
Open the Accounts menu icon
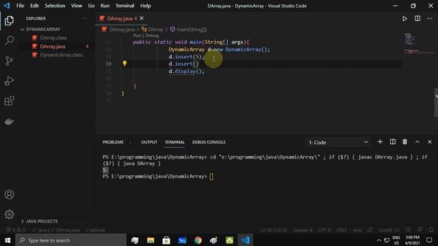click(9, 194)
